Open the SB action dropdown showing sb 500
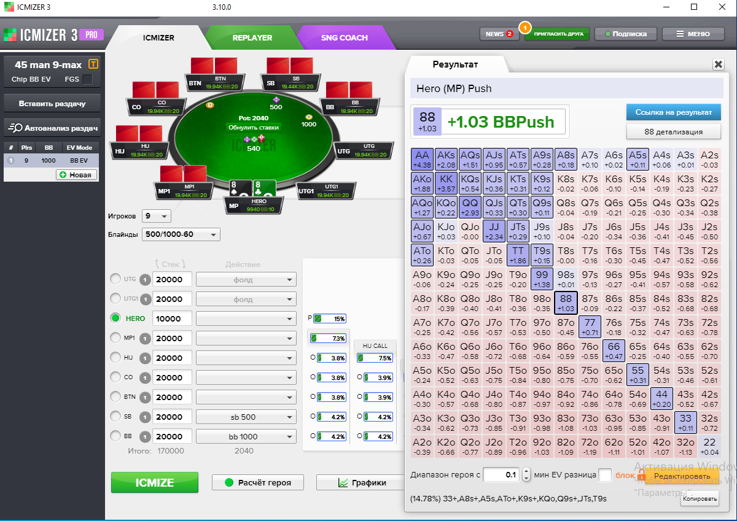 pos(246,417)
